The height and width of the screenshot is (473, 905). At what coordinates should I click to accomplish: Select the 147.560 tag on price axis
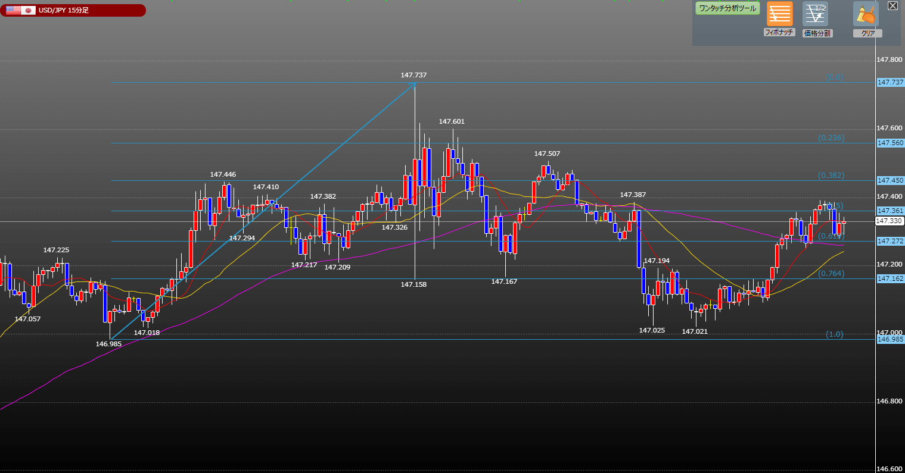click(890, 143)
